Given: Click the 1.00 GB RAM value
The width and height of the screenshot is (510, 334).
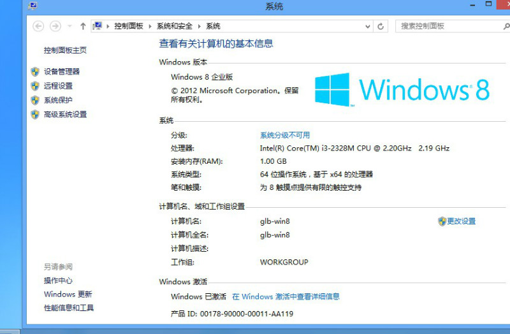Looking at the screenshot, I should (273, 161).
